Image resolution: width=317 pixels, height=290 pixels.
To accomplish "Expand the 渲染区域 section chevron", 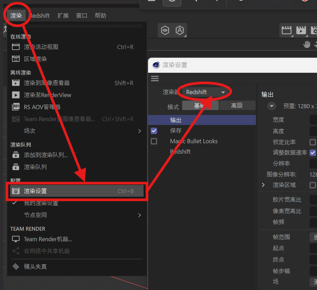I will pyautogui.click(x=263, y=185).
